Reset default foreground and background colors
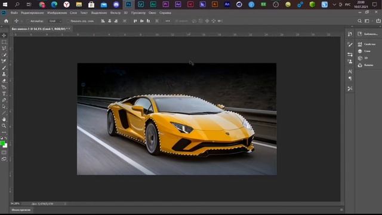 click(2, 138)
